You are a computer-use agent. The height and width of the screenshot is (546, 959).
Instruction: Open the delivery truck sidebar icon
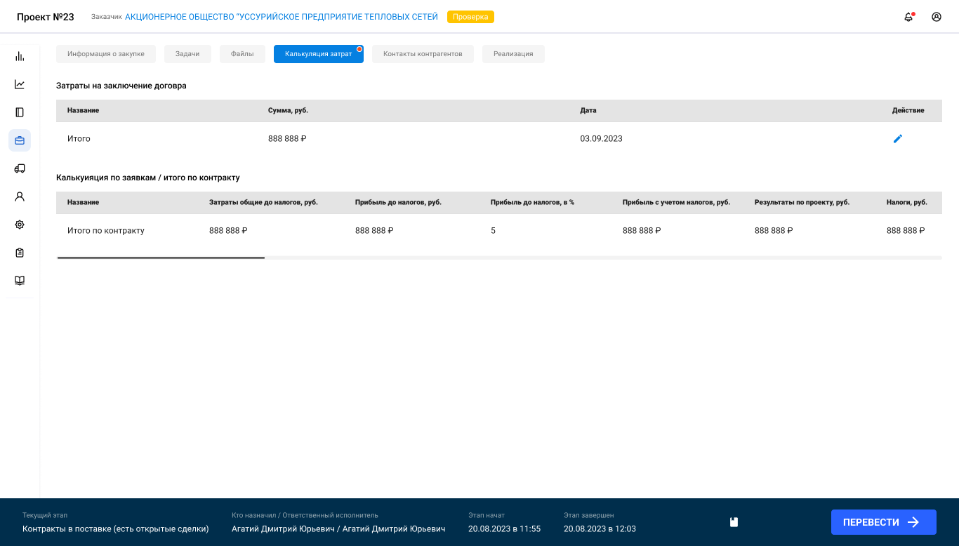(20, 168)
